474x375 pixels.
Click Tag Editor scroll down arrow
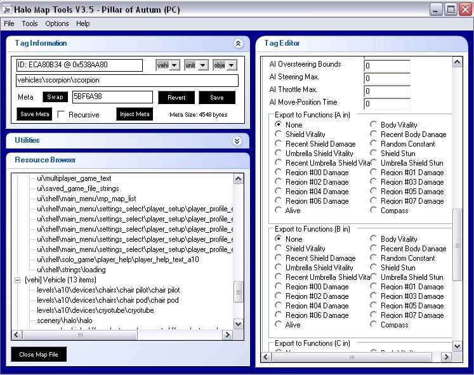pos(457,346)
